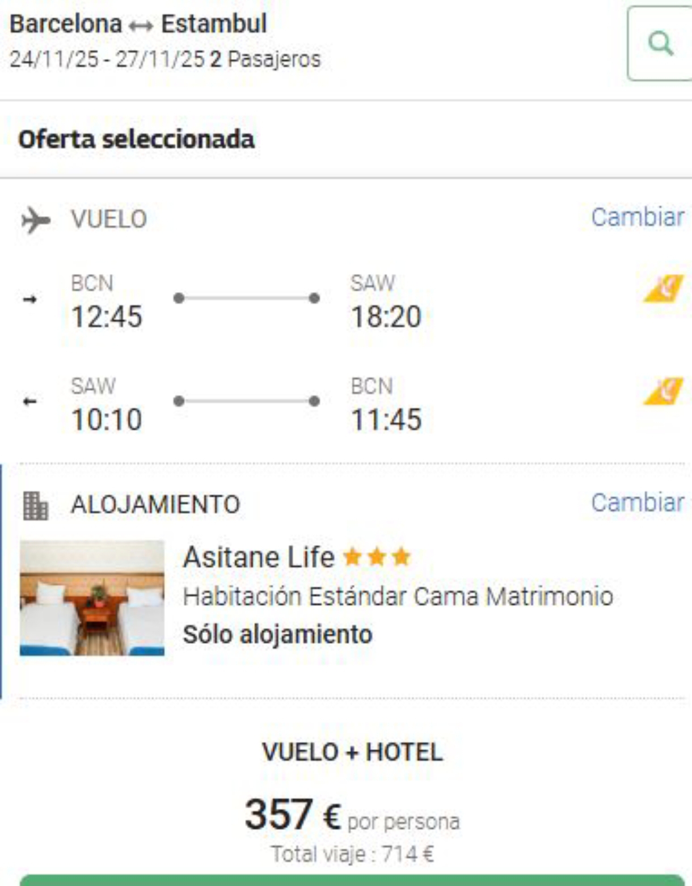Click the Pegasus airline logo on outbound flight

tap(664, 288)
